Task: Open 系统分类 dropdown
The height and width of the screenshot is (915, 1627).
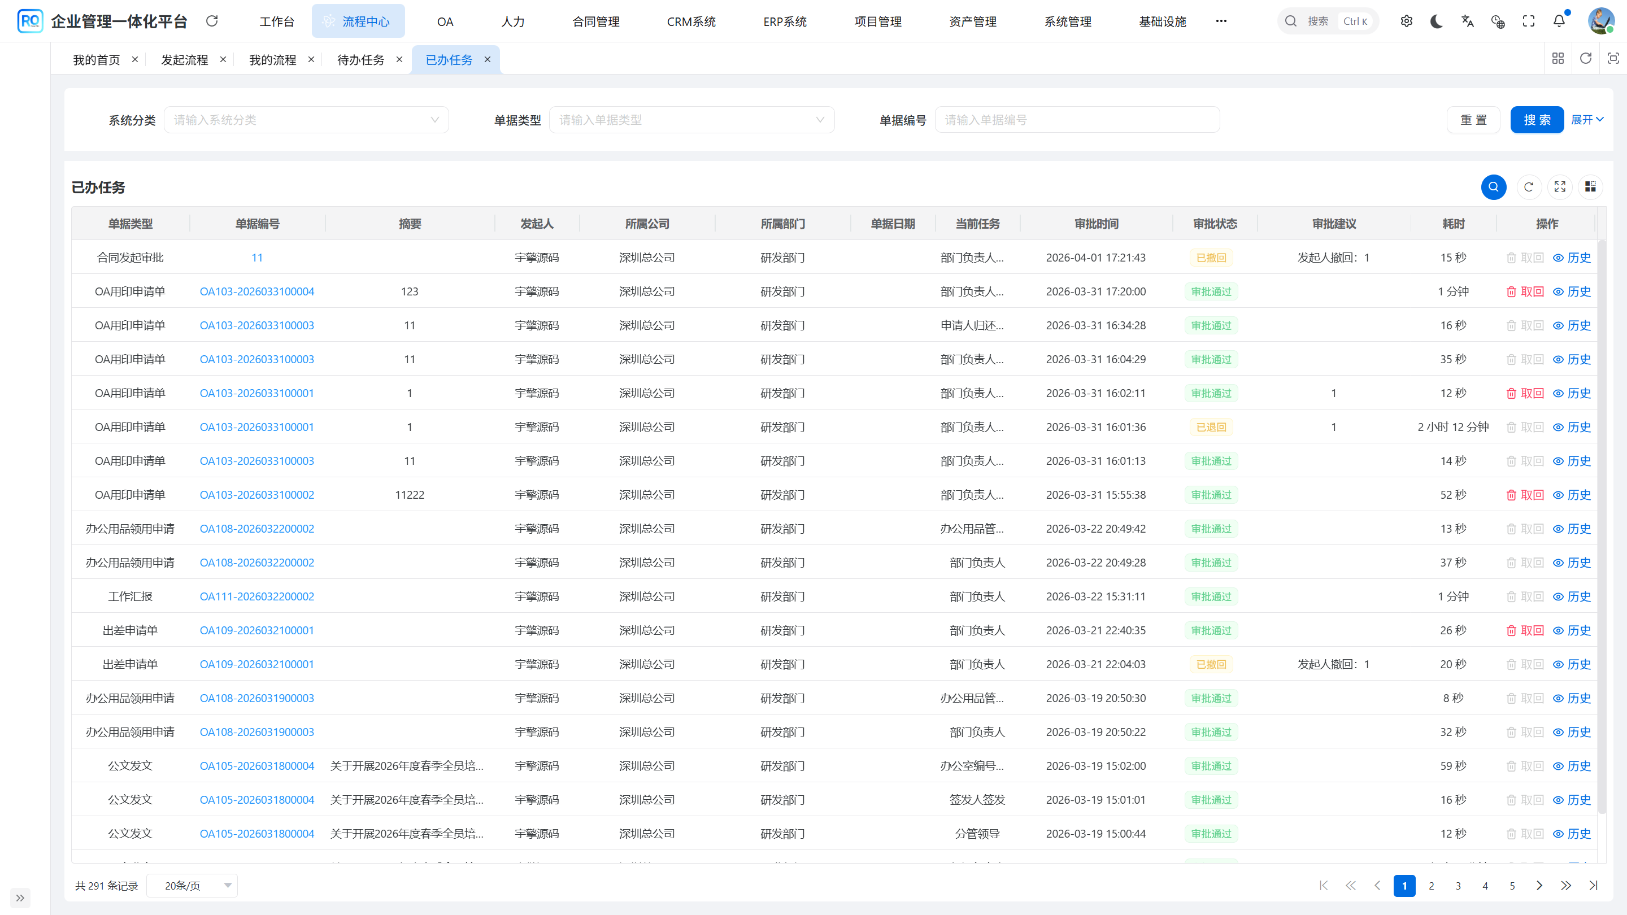Action: pyautogui.click(x=306, y=120)
